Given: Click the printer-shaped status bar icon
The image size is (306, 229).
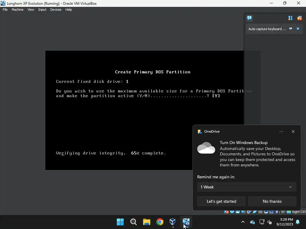Looking at the screenshot, I should (x=238, y=212).
